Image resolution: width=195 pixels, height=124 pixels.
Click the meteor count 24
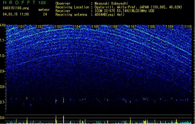coord(45,14)
